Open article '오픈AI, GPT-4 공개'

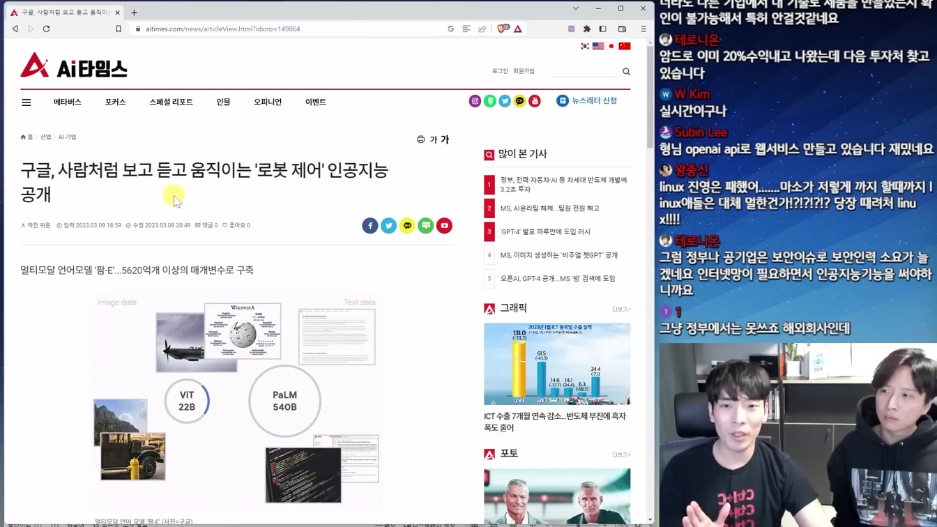pos(558,279)
